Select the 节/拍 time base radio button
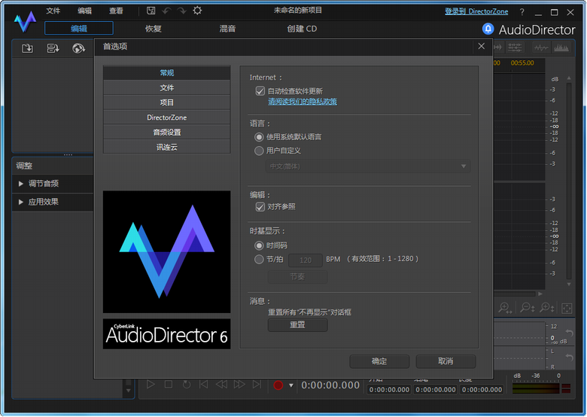The height and width of the screenshot is (417, 587). pyautogui.click(x=260, y=259)
